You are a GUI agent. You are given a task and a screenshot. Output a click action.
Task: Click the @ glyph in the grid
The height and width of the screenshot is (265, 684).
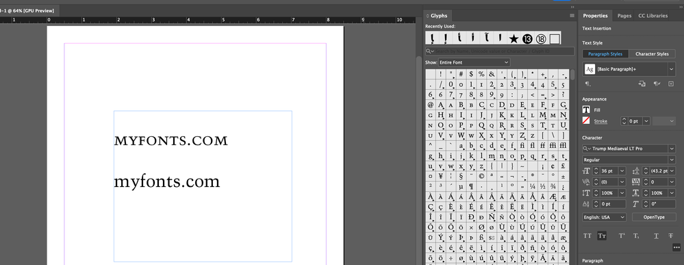click(431, 105)
